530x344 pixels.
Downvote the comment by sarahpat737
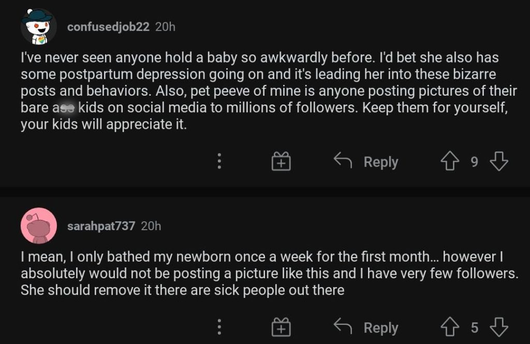tap(499, 328)
